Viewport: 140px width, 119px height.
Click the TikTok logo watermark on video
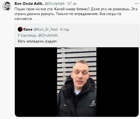pyautogui.click(x=93, y=103)
